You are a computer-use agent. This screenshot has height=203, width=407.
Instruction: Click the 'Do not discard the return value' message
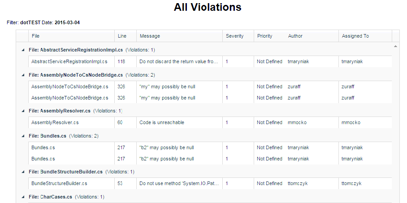(x=179, y=61)
